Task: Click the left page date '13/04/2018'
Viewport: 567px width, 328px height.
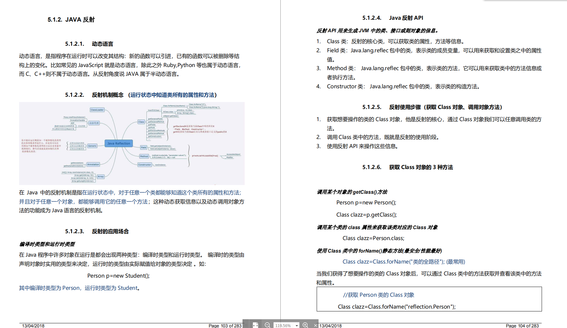Action: [x=33, y=326]
